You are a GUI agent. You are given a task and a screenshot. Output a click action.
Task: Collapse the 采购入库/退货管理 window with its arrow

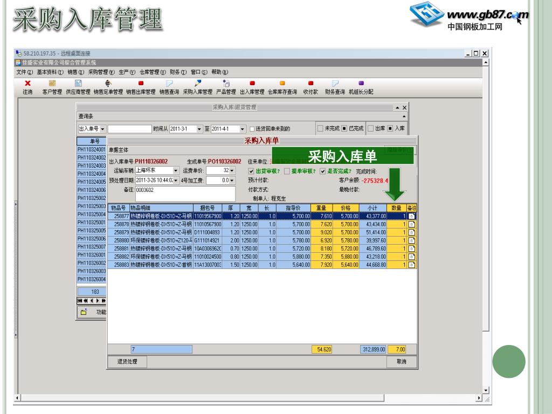click(x=397, y=108)
